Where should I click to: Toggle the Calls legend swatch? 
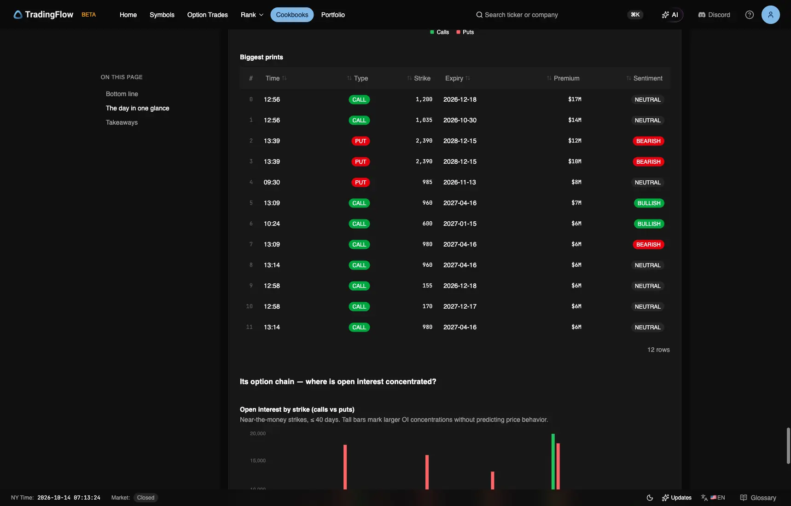pos(432,32)
